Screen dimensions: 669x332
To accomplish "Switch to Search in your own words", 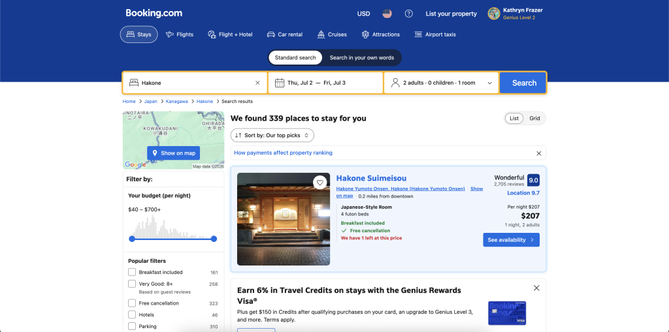I will 362,57.
